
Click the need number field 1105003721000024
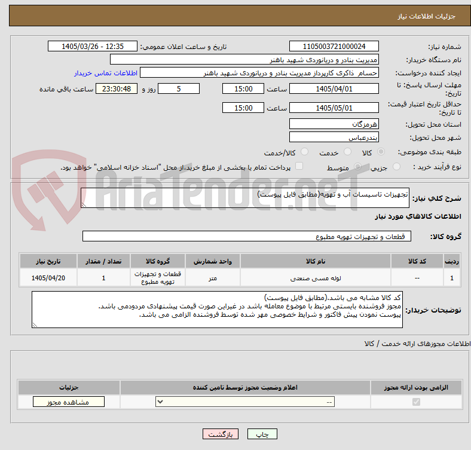click(334, 46)
